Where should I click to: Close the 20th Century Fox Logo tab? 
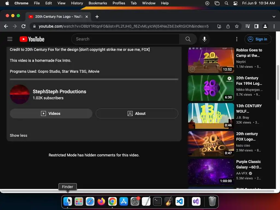click(x=87, y=17)
